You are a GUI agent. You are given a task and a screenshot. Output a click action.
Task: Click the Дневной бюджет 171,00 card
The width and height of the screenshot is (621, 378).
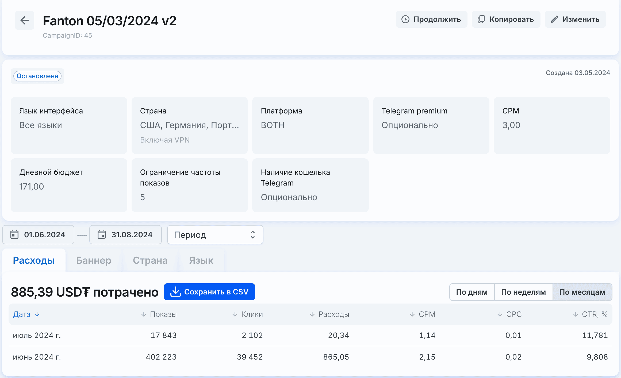point(69,185)
